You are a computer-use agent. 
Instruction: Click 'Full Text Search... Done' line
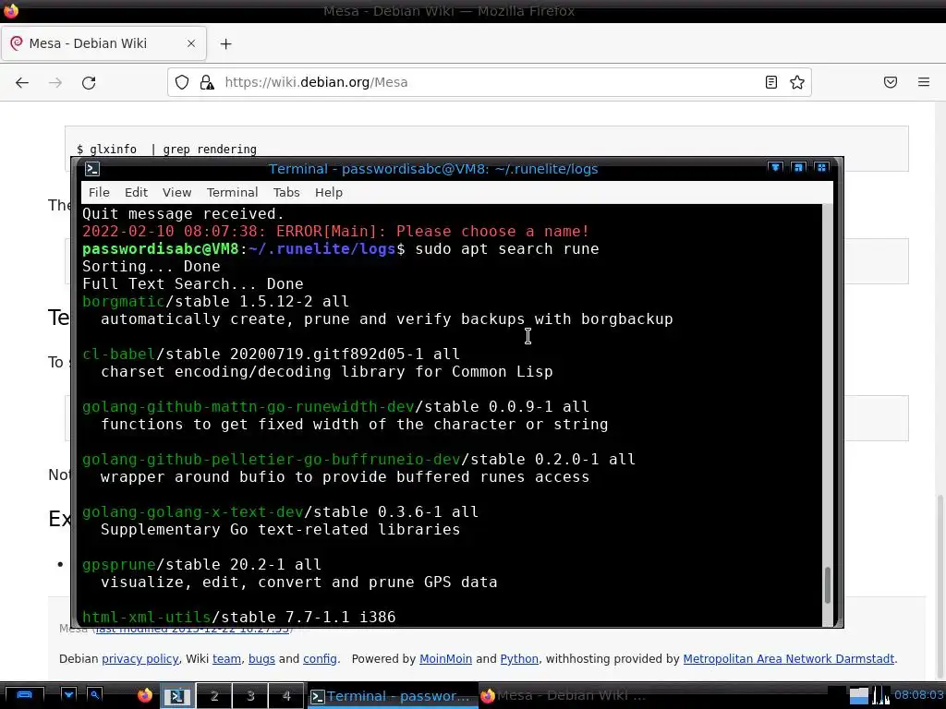point(192,284)
